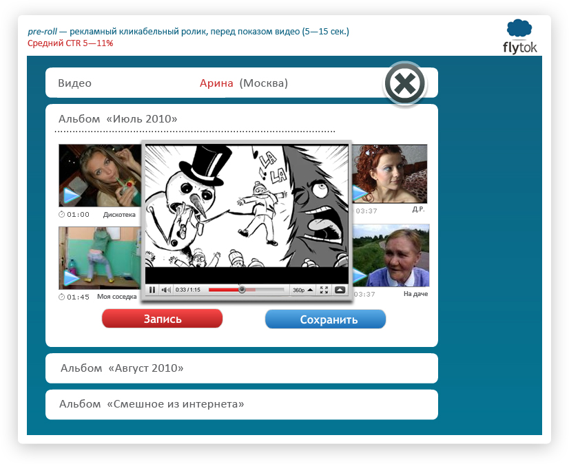Click the red Запись button
The height and width of the screenshot is (464, 569).
162,319
